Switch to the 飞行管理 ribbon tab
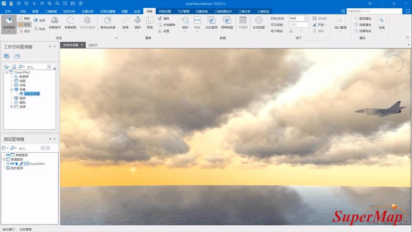 coord(183,11)
